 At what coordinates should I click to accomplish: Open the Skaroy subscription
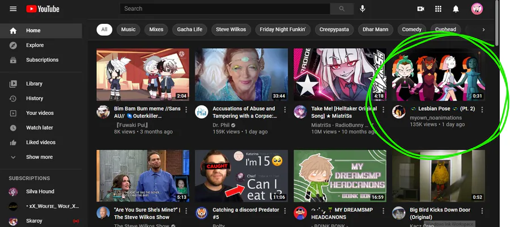coord(41,221)
